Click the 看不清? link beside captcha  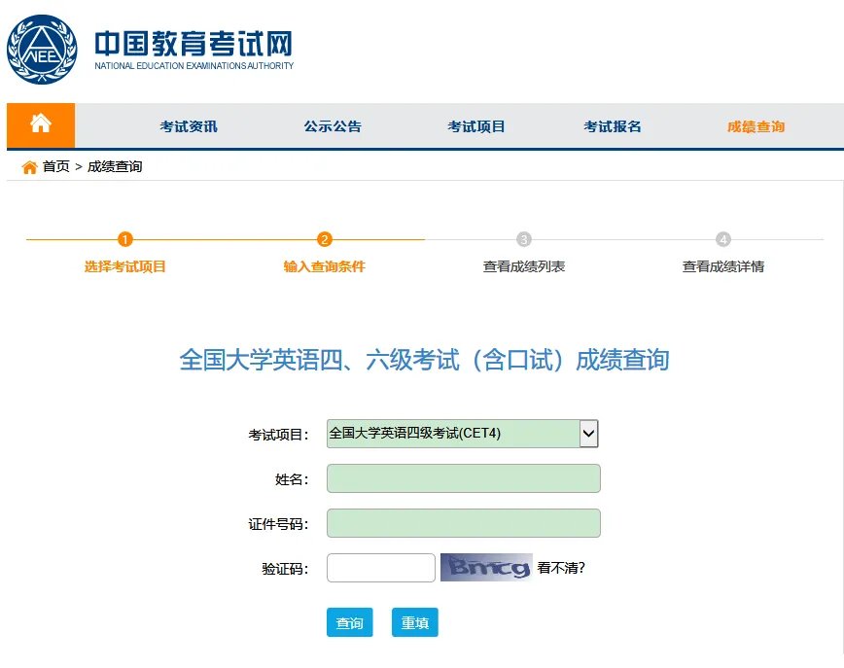tap(560, 567)
